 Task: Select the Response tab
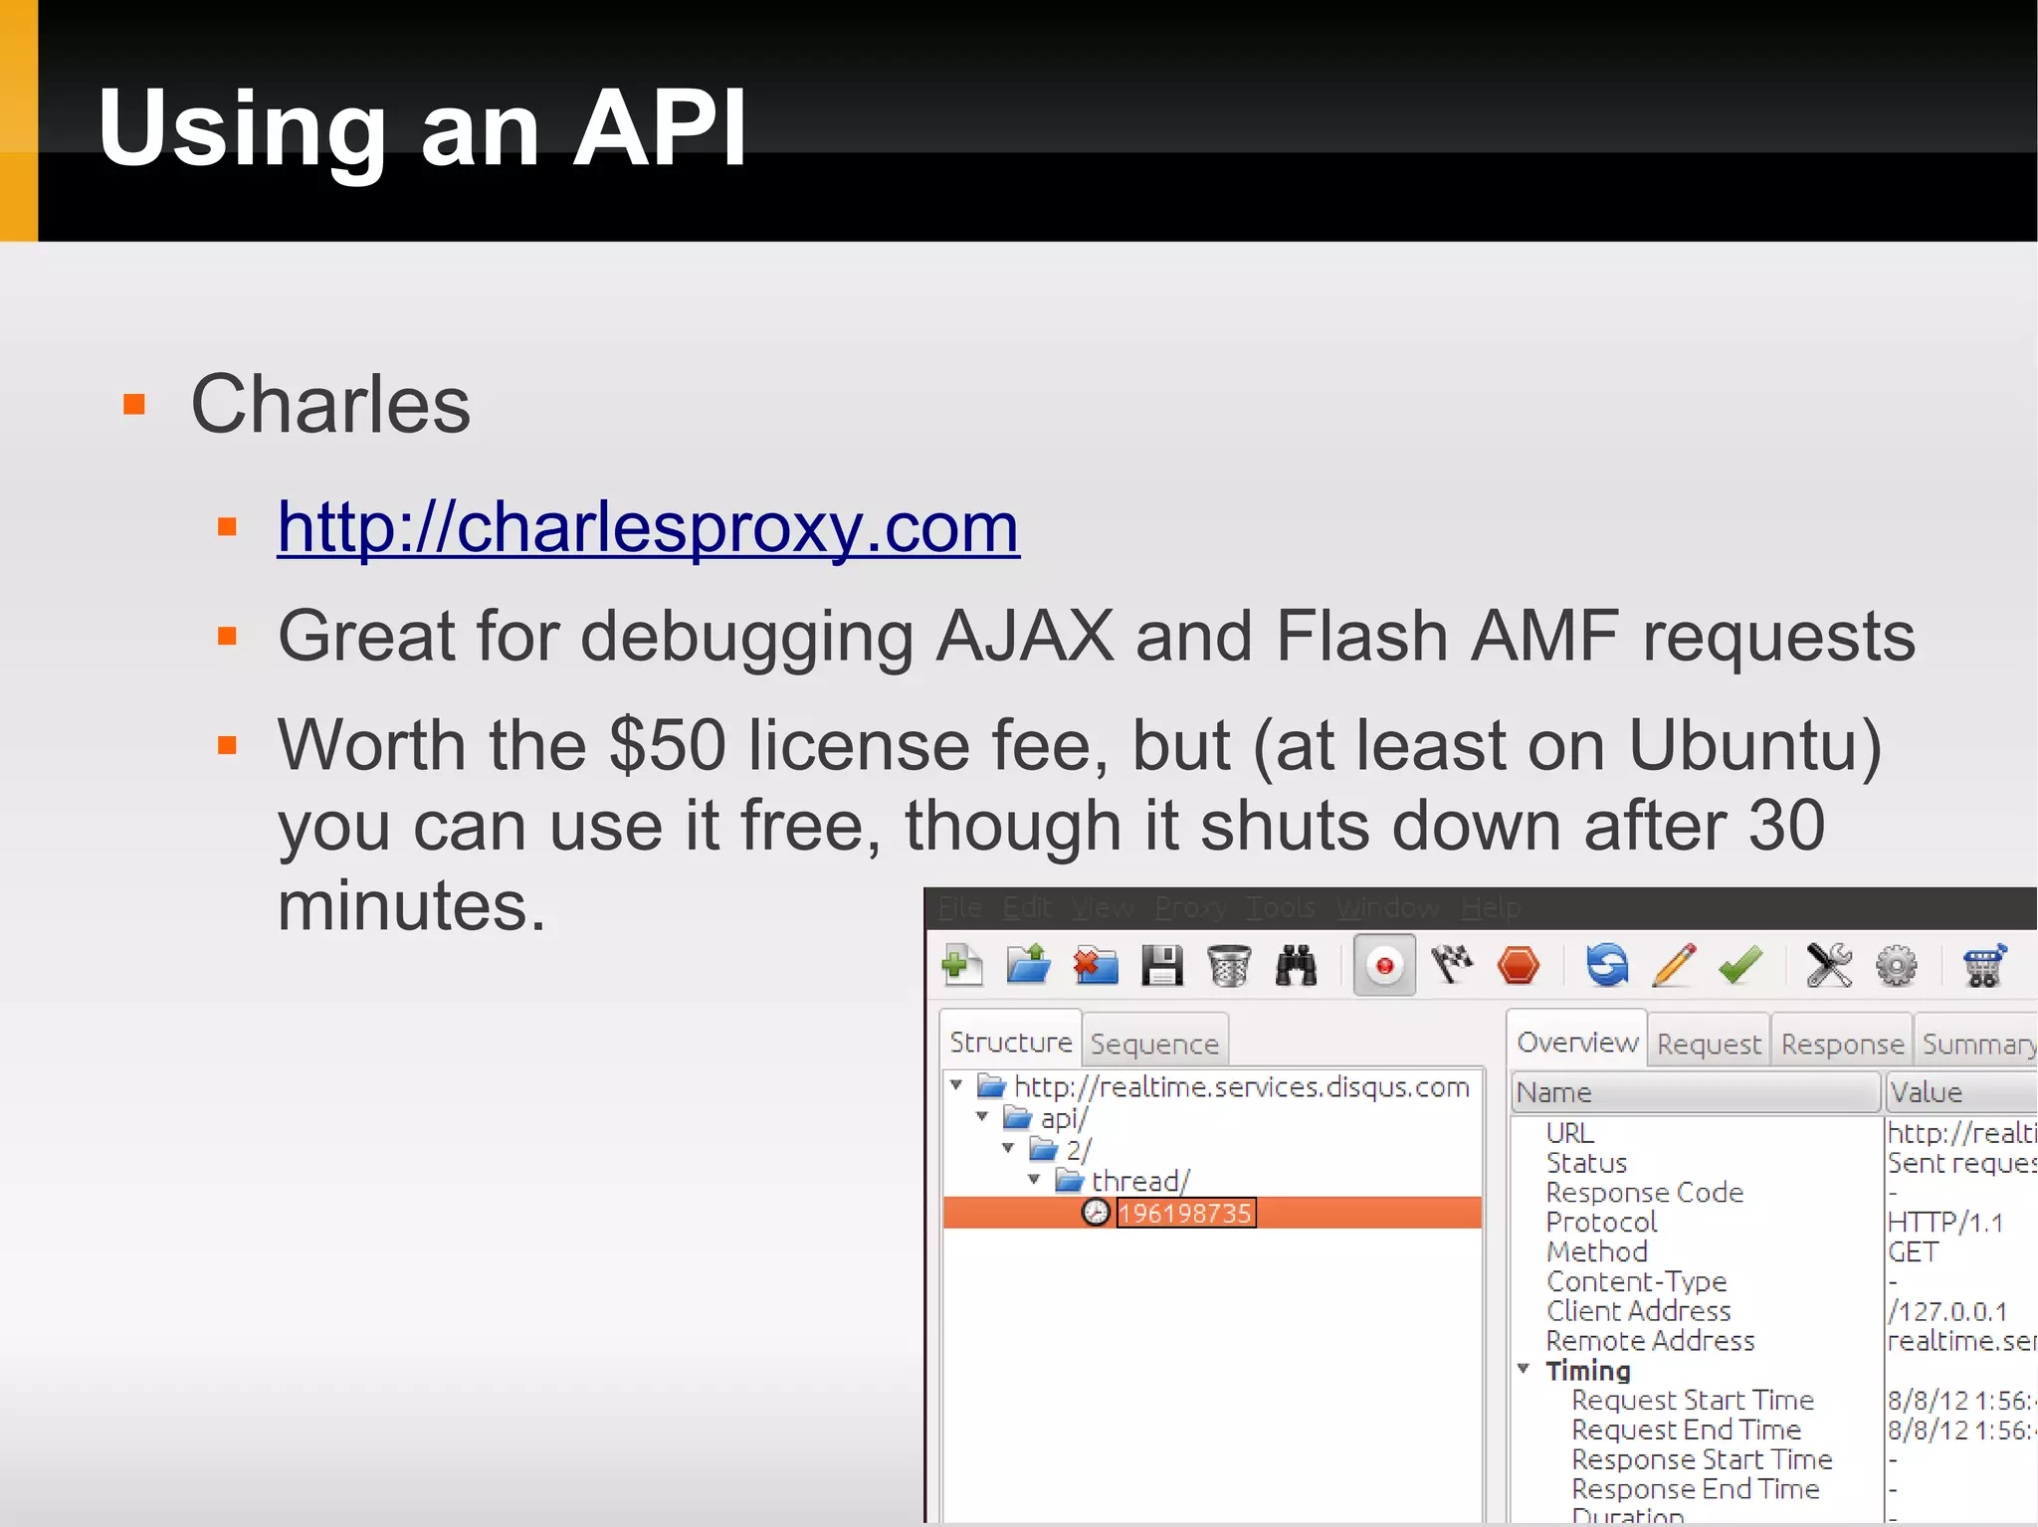[x=1842, y=1043]
